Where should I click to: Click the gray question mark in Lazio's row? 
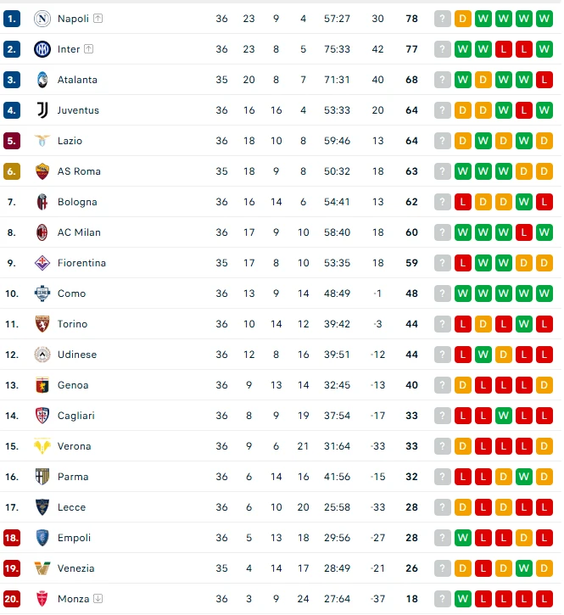point(442,141)
